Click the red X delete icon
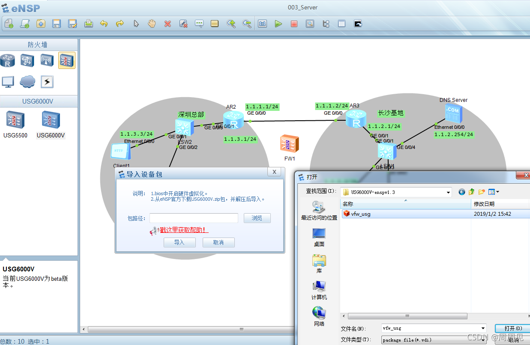This screenshot has height=345, width=530. (x=168, y=24)
